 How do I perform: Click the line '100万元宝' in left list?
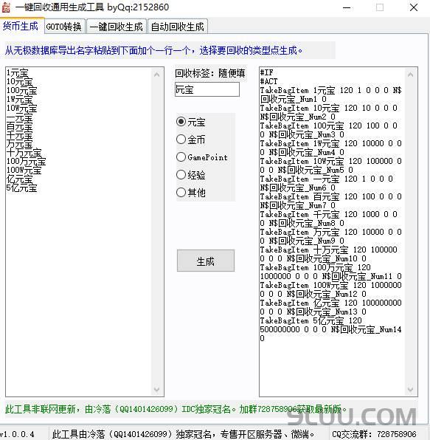[27, 162]
